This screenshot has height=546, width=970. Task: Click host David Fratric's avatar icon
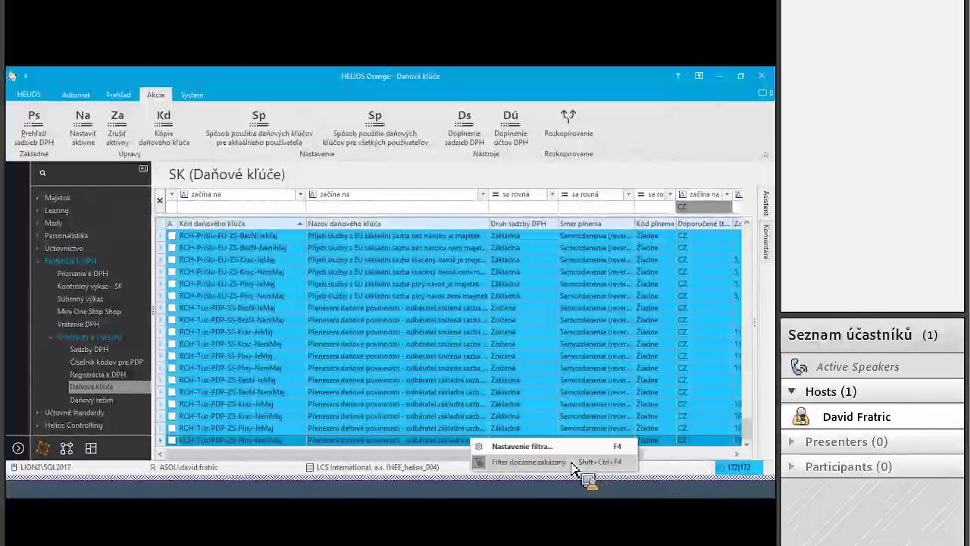pyautogui.click(x=801, y=416)
